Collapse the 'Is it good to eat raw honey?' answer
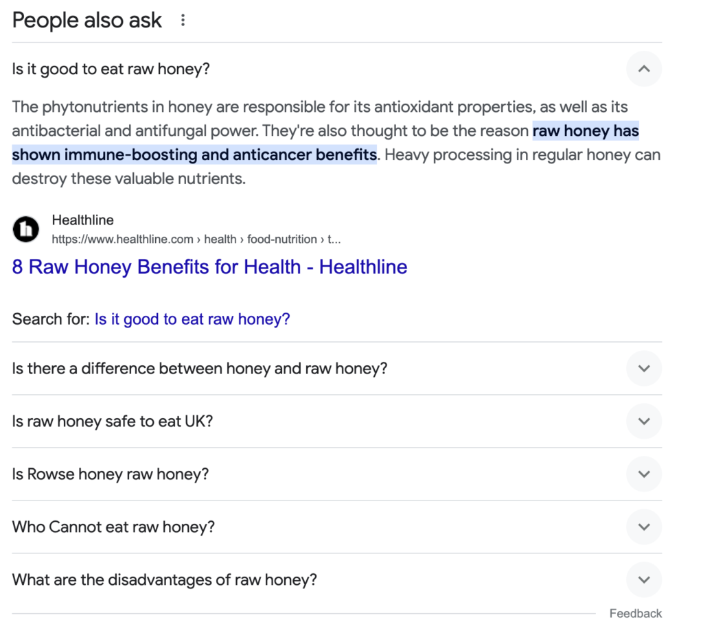Screen dimensions: 703x633 tap(644, 69)
